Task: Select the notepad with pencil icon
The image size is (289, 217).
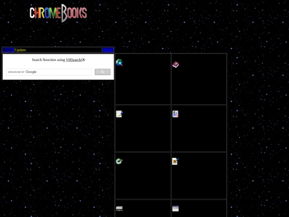Action: pos(119,114)
